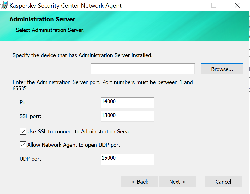Click the bold Administration Server heading

42,19
